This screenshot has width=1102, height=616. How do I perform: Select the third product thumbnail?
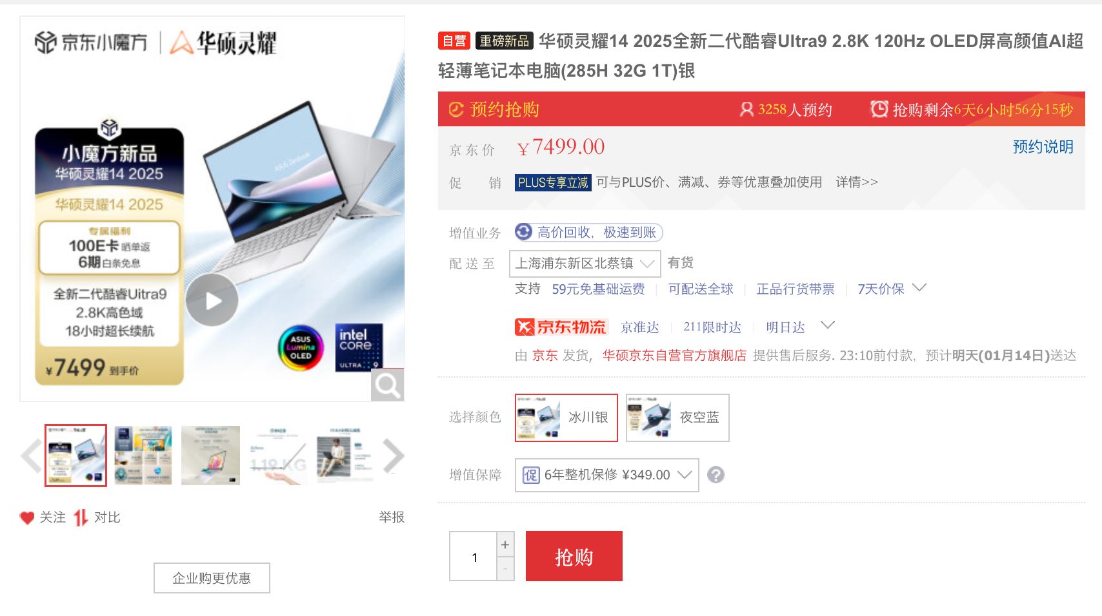[x=210, y=456]
